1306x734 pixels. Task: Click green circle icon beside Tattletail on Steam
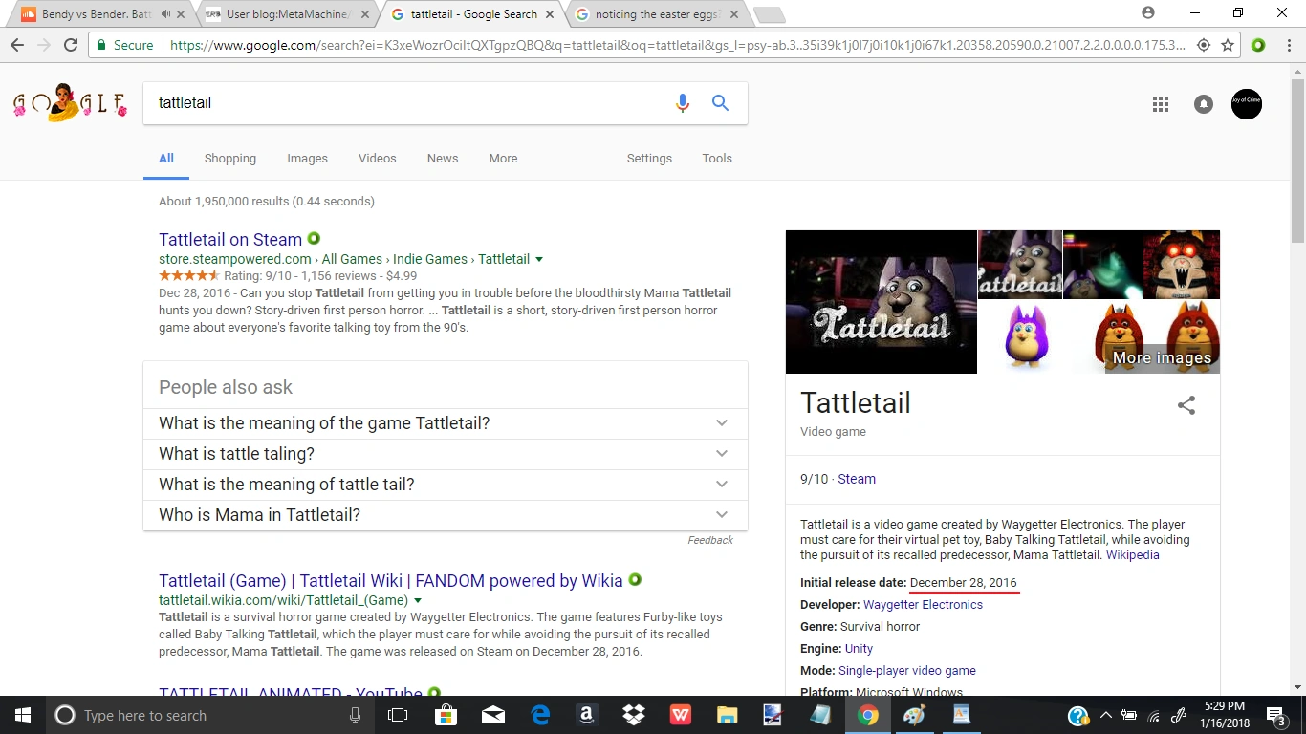(x=314, y=239)
